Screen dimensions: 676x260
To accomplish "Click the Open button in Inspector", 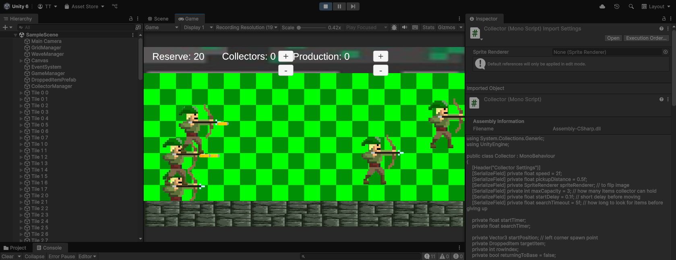I will coord(613,38).
